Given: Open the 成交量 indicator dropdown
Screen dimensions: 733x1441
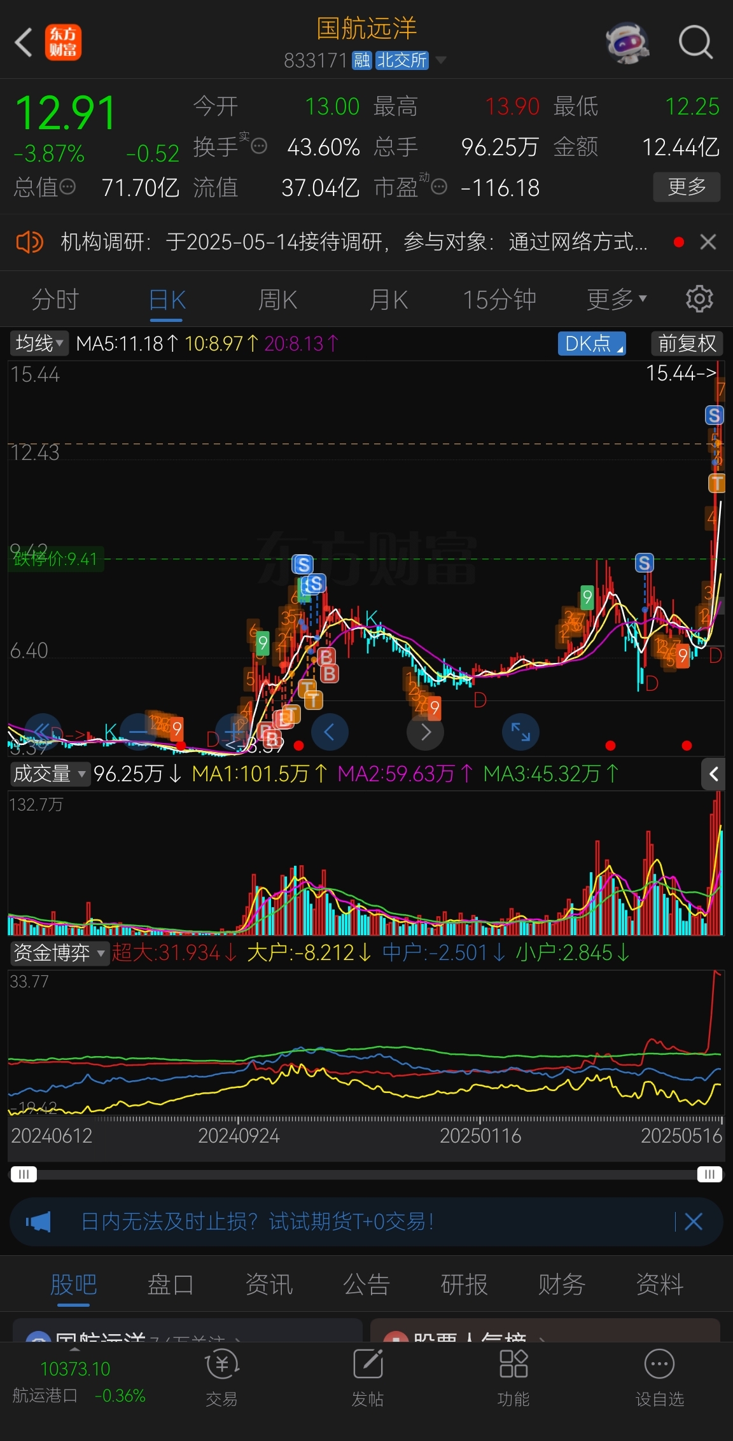Looking at the screenshot, I should coord(49,774).
